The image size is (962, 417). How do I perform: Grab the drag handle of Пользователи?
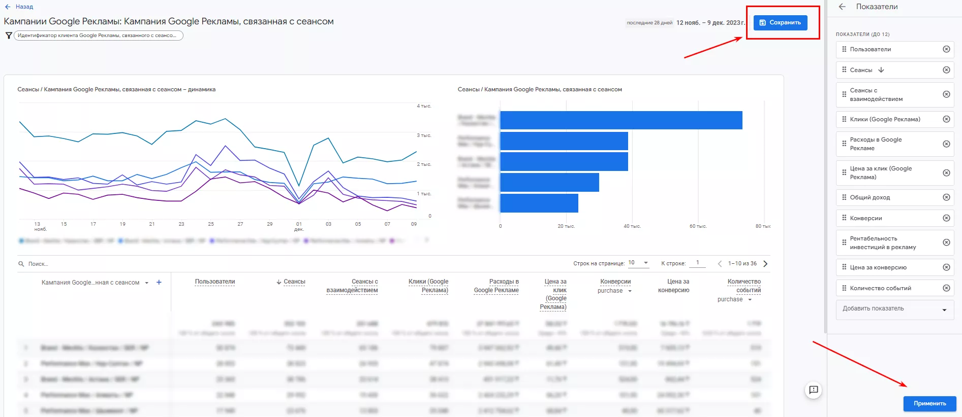tap(844, 49)
